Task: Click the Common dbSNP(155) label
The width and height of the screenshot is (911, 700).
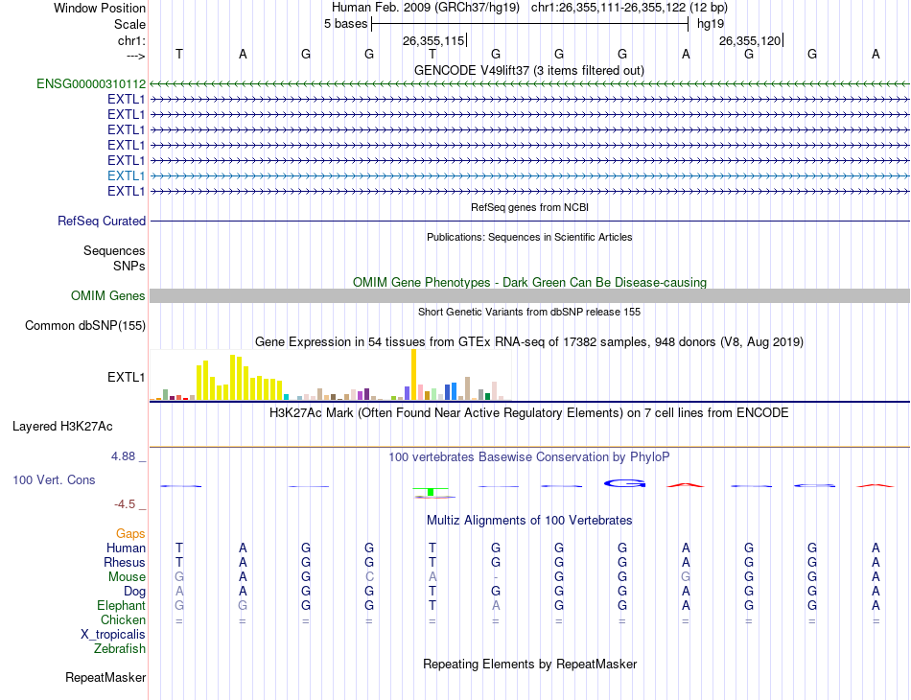Action: pyautogui.click(x=84, y=325)
